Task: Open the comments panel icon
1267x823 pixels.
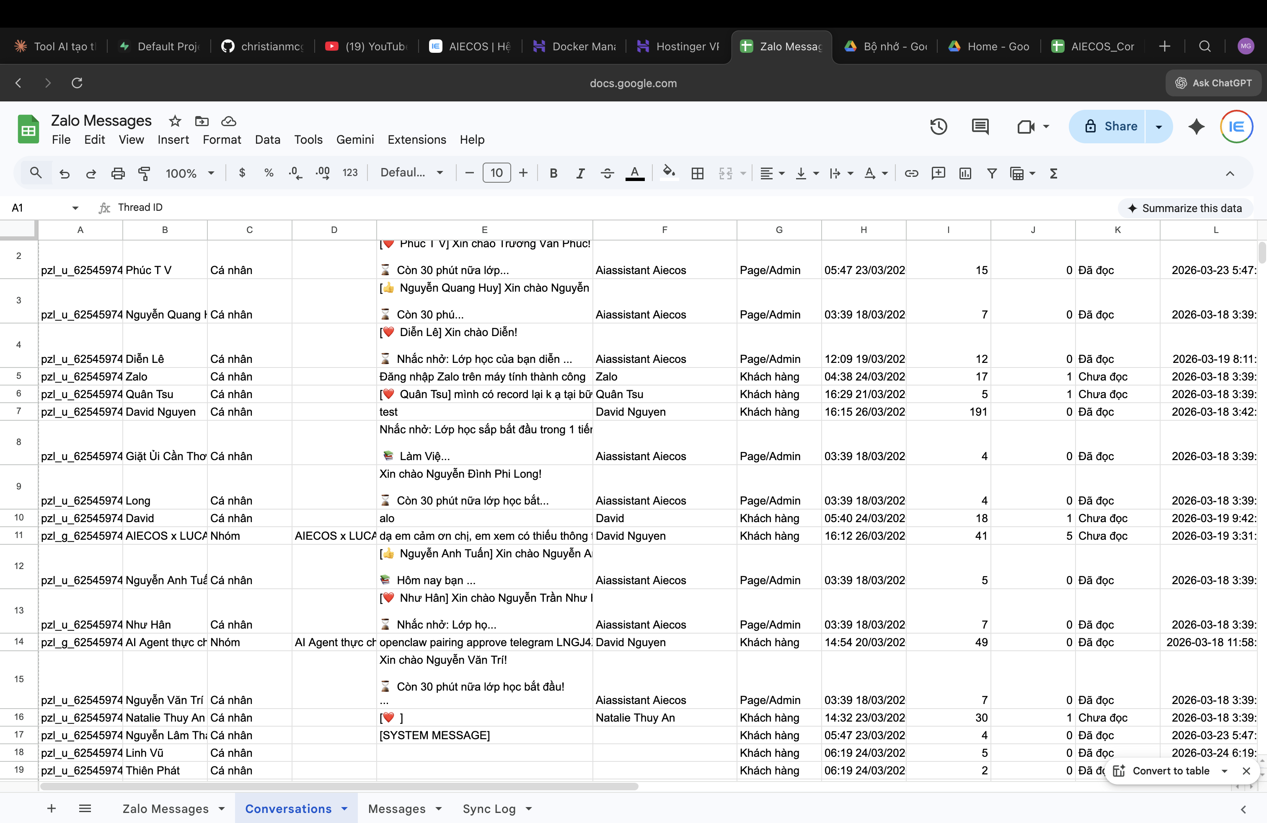Action: (980, 126)
